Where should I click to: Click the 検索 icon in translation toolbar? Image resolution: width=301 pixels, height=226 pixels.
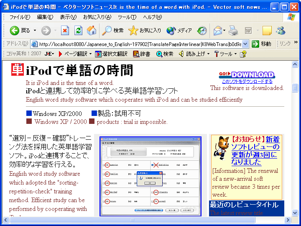[165, 54]
